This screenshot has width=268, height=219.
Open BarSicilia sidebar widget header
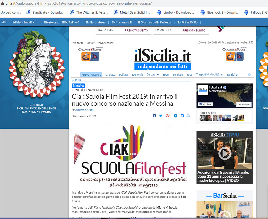coord(225,196)
